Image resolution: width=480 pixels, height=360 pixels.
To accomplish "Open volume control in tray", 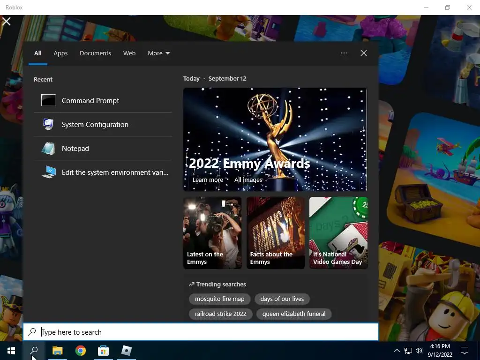I will (419, 351).
